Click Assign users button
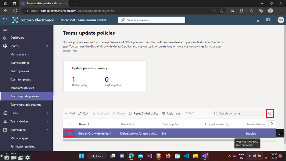The image size is (286, 161). [172, 113]
